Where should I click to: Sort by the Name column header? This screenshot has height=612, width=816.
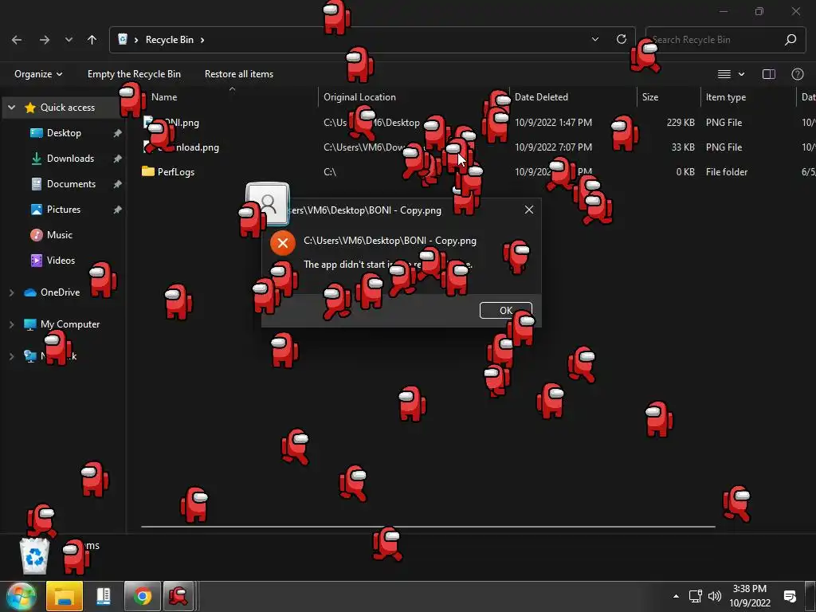coord(164,97)
